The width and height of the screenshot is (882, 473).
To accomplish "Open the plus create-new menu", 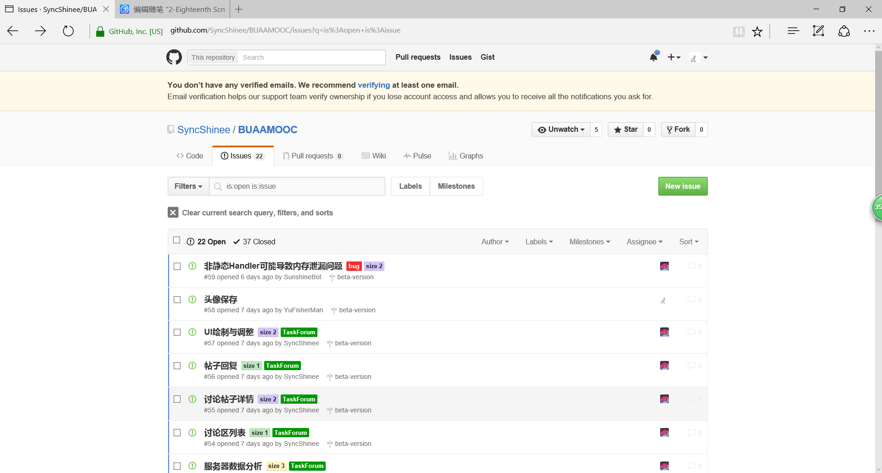I will pos(674,57).
